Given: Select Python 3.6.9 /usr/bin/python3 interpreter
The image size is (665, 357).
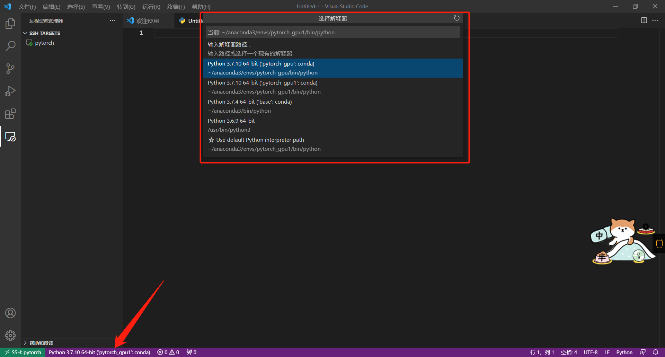Looking at the screenshot, I should (333, 125).
